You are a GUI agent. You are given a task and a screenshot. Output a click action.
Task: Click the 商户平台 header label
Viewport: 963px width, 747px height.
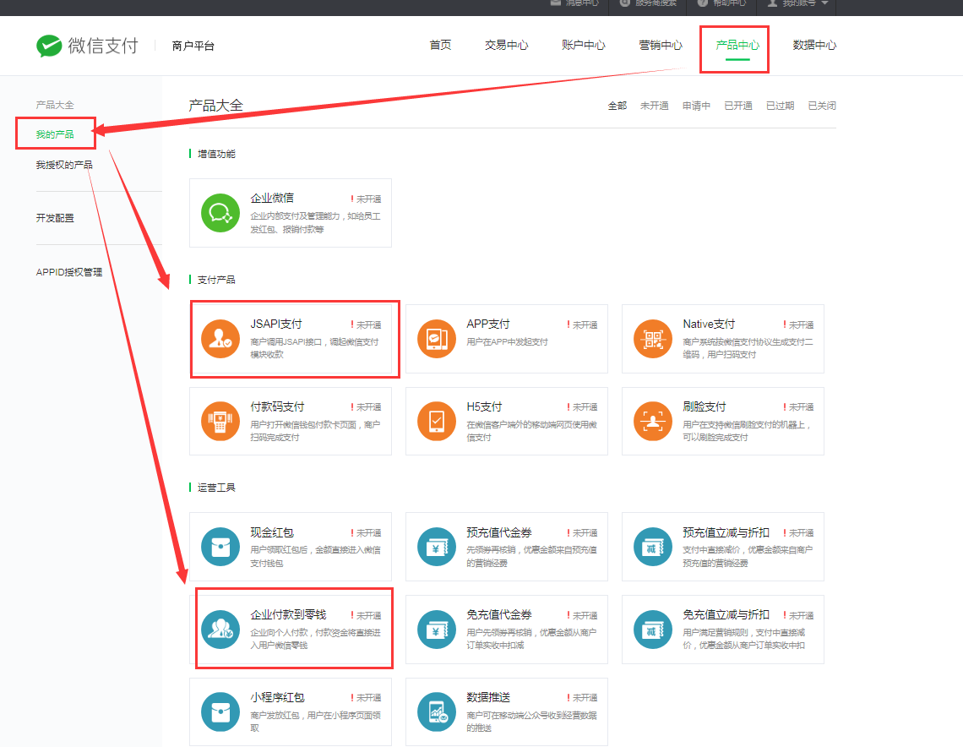coord(193,46)
